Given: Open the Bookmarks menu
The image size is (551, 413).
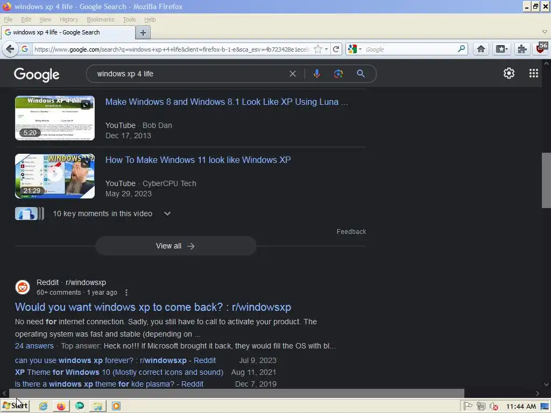Looking at the screenshot, I should (101, 19).
